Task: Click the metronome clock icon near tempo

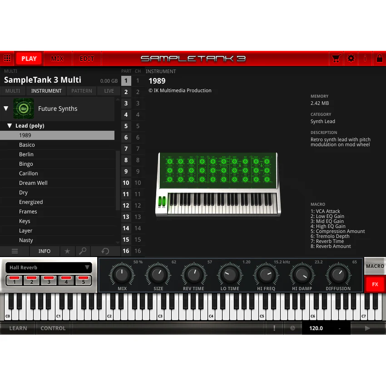Action: [292, 328]
